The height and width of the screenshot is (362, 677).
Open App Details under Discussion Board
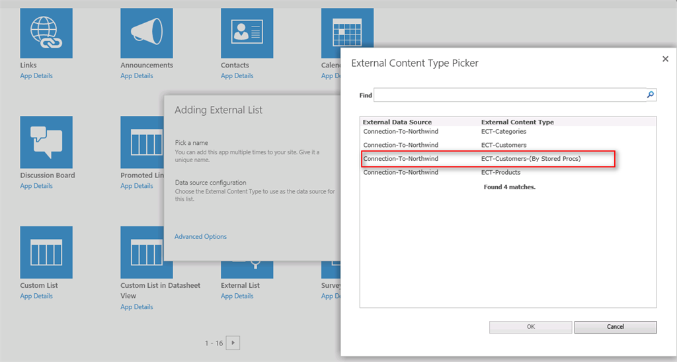[36, 186]
